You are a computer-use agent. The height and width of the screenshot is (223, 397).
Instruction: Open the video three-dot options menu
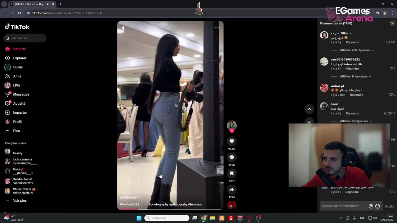click(x=217, y=28)
